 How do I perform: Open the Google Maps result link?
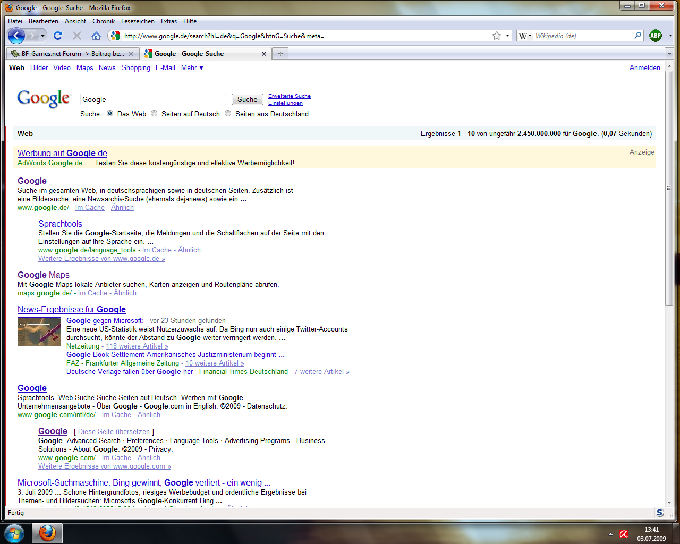(x=44, y=275)
